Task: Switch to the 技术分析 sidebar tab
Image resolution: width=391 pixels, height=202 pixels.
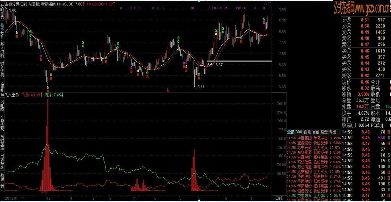Action: point(2,30)
